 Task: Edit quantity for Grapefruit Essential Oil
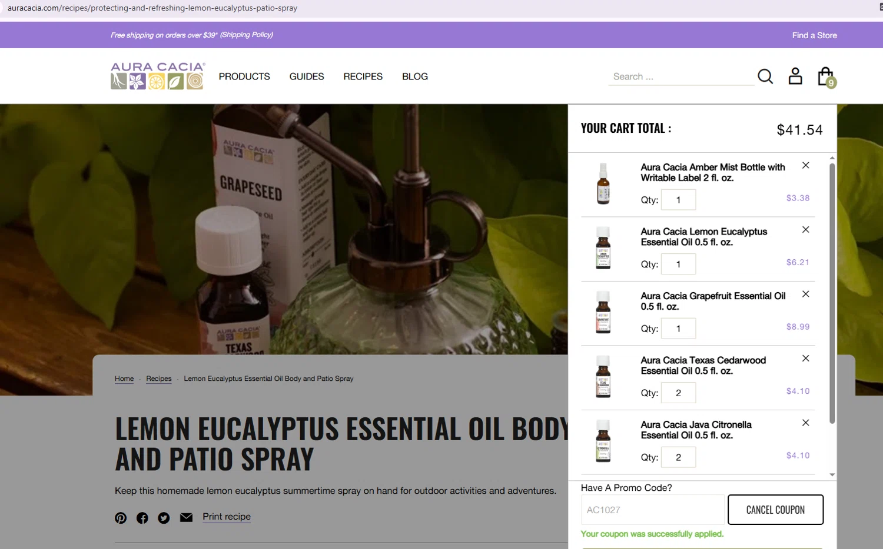(678, 329)
